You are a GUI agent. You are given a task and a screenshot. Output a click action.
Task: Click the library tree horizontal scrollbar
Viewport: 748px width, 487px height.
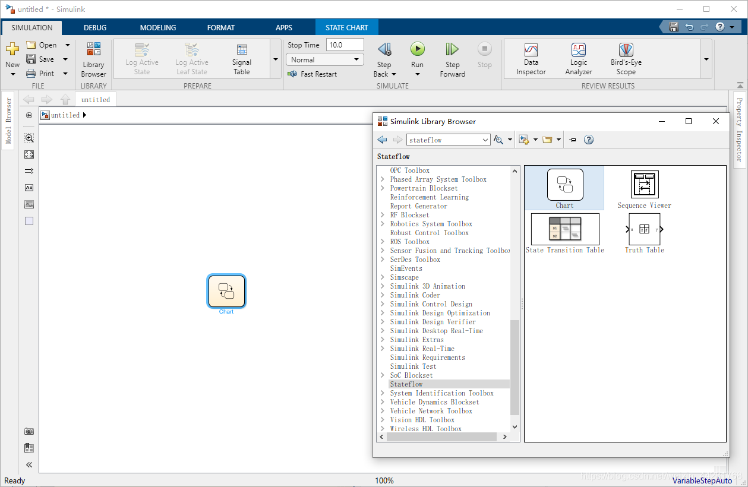tap(441, 437)
